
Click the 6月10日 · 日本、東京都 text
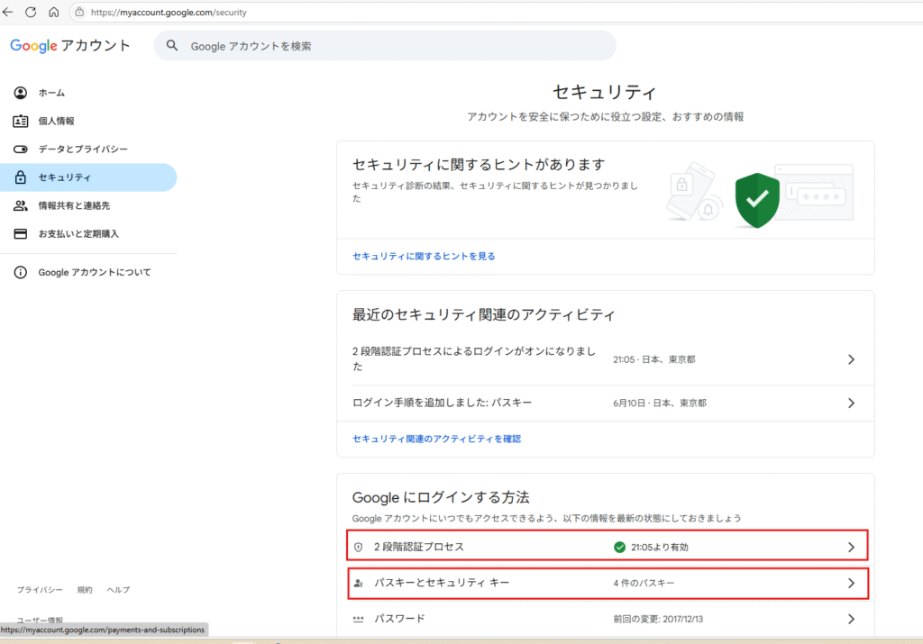tap(660, 404)
